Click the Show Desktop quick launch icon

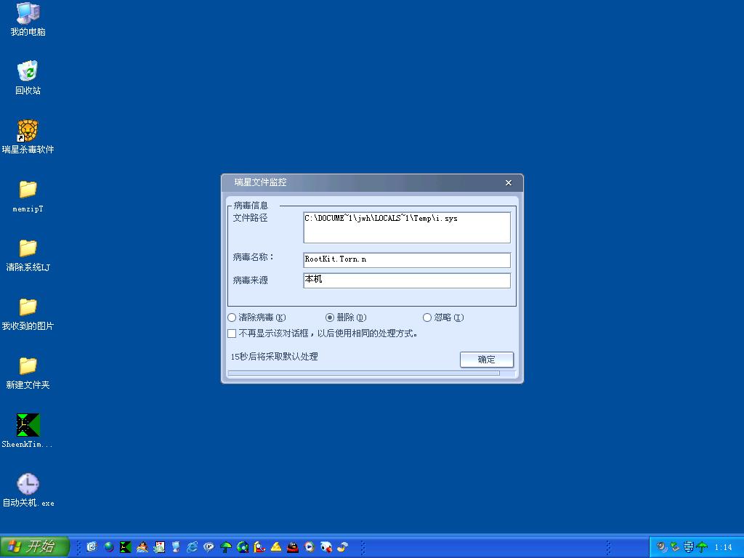pyautogui.click(x=92, y=546)
